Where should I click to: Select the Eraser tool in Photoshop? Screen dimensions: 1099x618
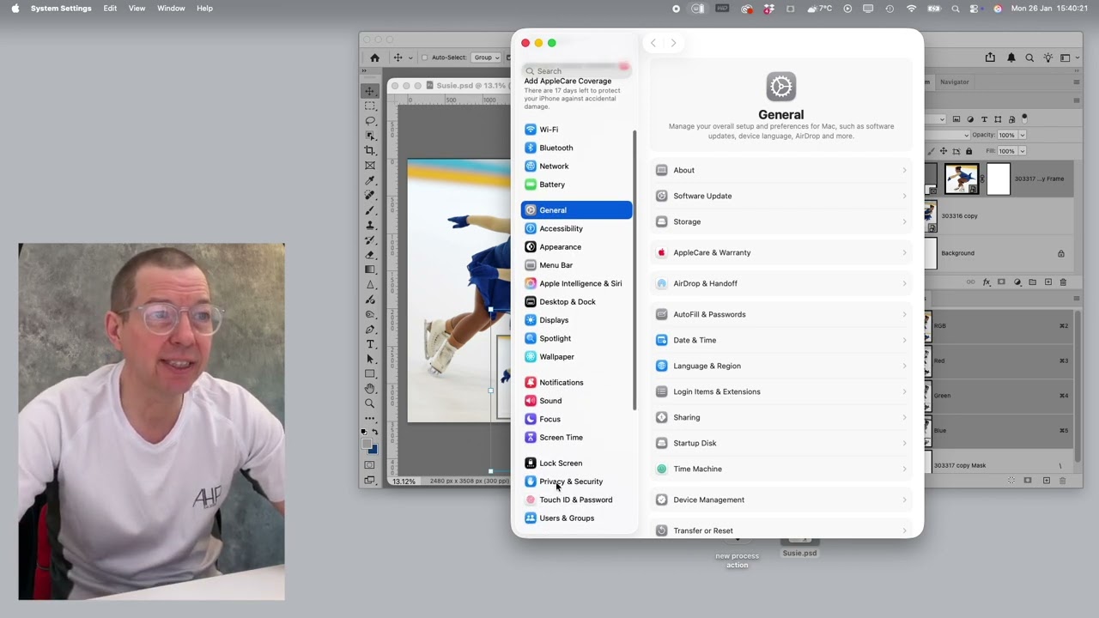pyautogui.click(x=370, y=255)
